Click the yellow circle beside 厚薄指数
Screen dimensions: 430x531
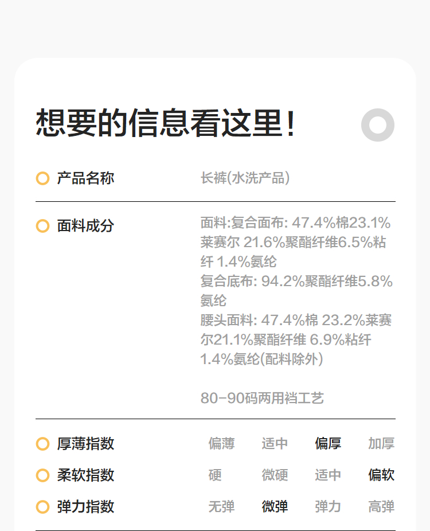tap(42, 444)
